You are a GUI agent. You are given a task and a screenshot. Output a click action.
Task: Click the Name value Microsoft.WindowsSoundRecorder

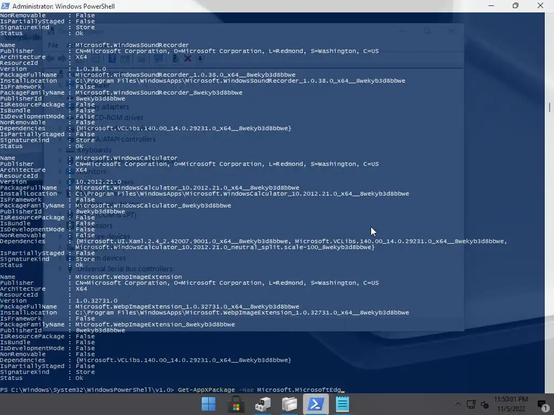pos(132,45)
